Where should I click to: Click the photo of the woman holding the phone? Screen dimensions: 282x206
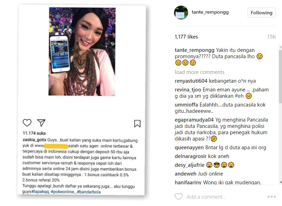pyautogui.click(x=82, y=51)
